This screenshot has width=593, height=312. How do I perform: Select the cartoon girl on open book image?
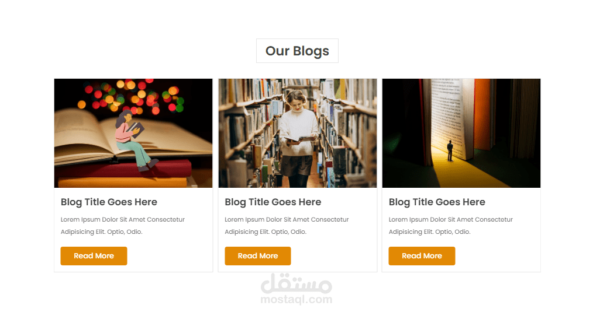point(133,133)
